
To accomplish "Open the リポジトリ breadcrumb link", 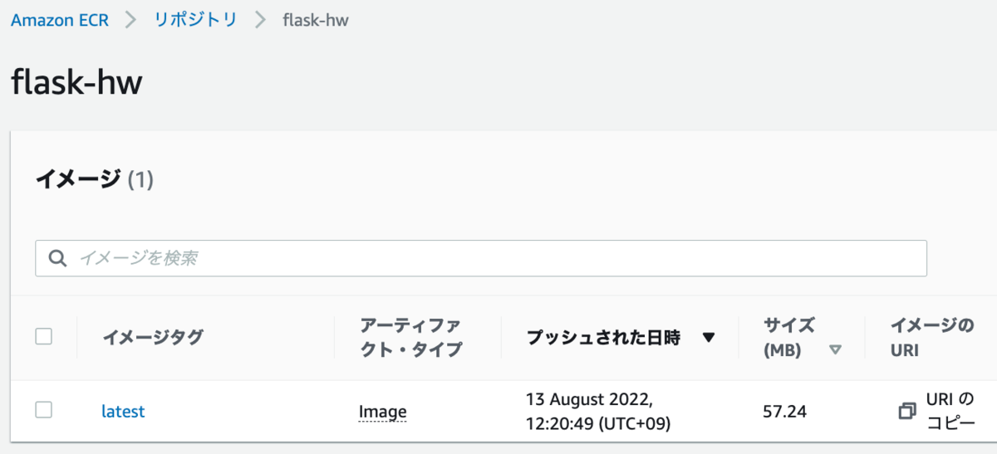I will 195,21.
